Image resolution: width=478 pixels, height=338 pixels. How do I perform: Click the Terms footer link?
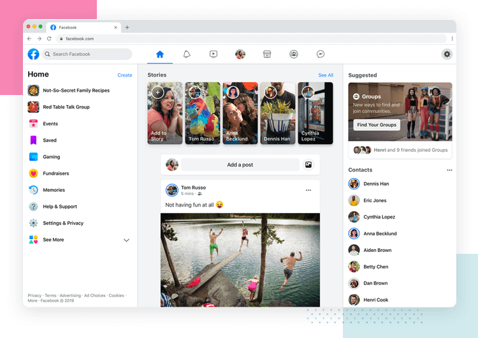[x=50, y=296]
